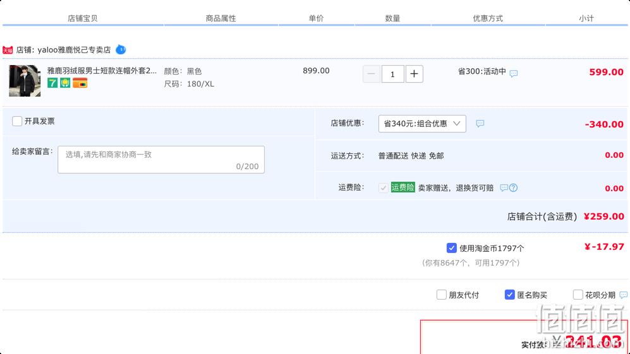Enable the 开具发票 checkbox
Viewport: 630px width, 354px height.
coord(17,121)
